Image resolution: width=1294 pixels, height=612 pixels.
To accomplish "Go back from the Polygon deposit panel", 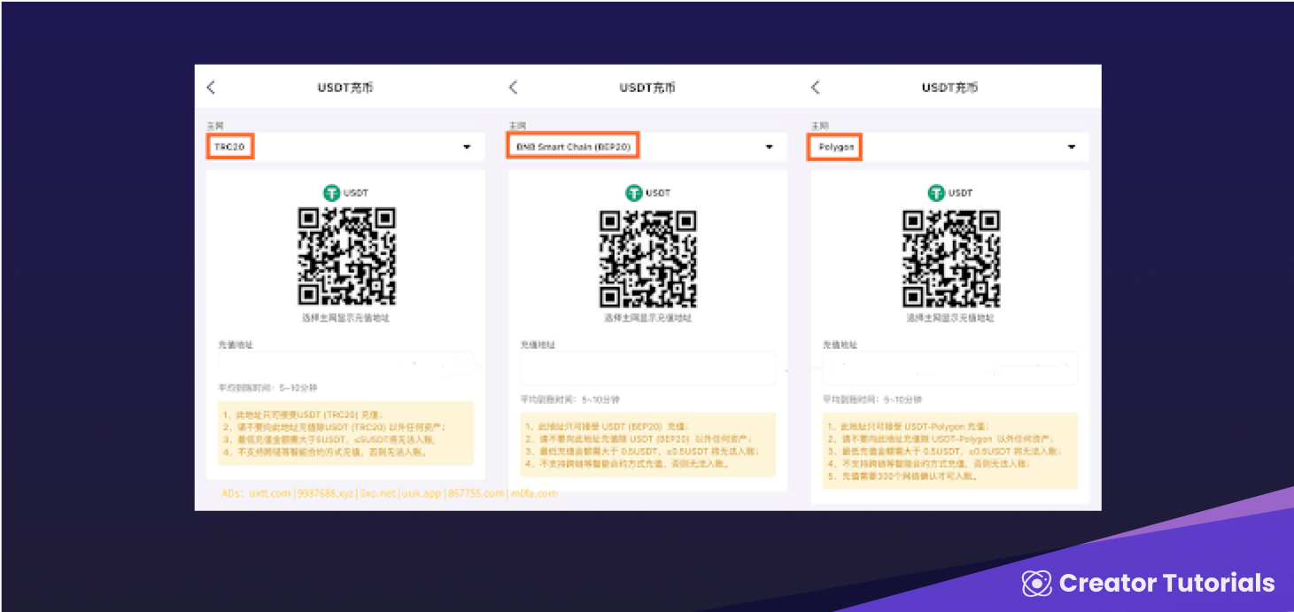I will tap(815, 87).
